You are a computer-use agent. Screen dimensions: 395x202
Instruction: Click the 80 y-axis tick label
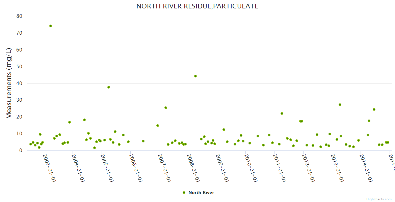coord(19,16)
